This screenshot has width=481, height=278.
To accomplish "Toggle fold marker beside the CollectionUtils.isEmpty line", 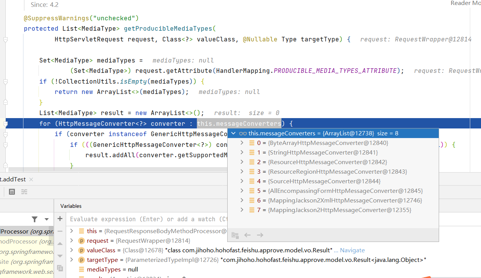I will (x=5, y=82).
